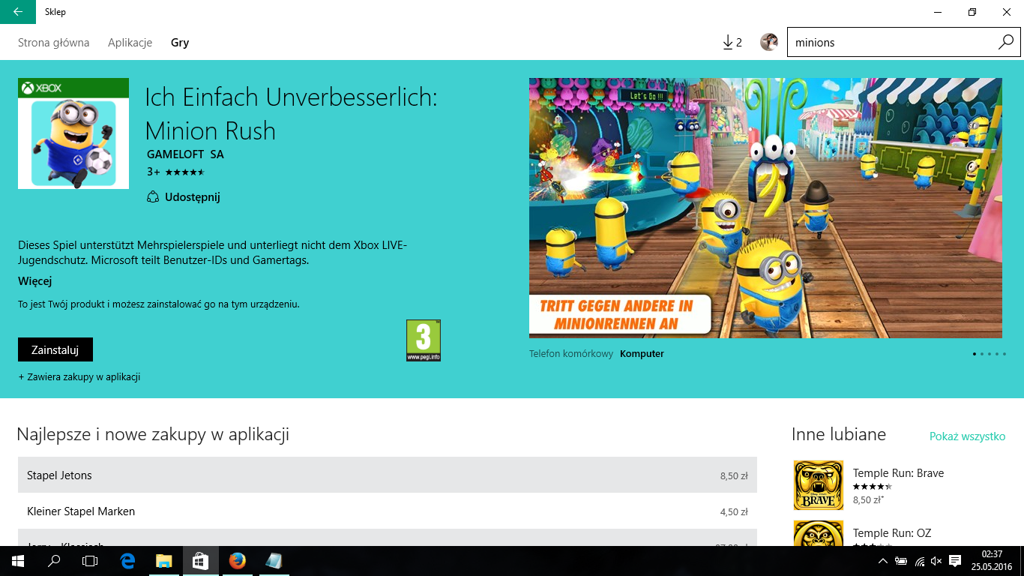Viewport: 1024px width, 576px height.
Task: Open the Temple Run: Brave icon
Action: 818,485
